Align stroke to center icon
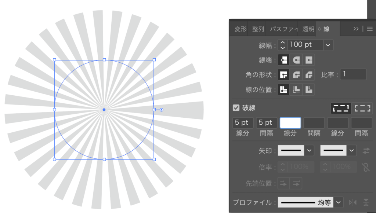This screenshot has width=376, height=213. pos(284,89)
